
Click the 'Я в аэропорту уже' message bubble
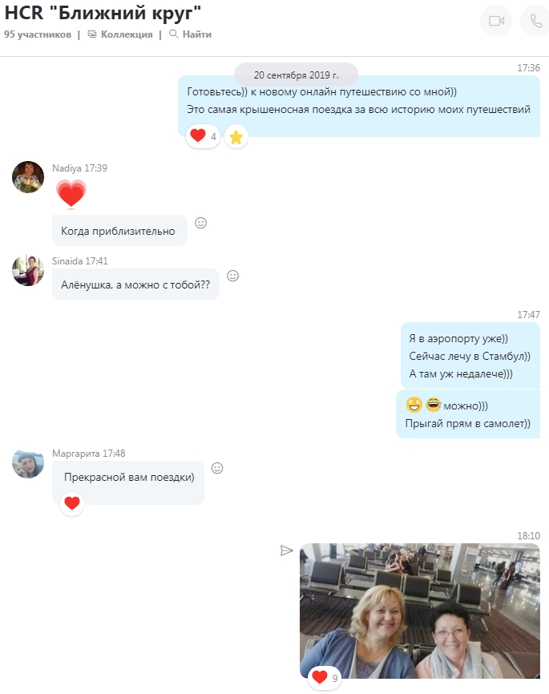470,356
